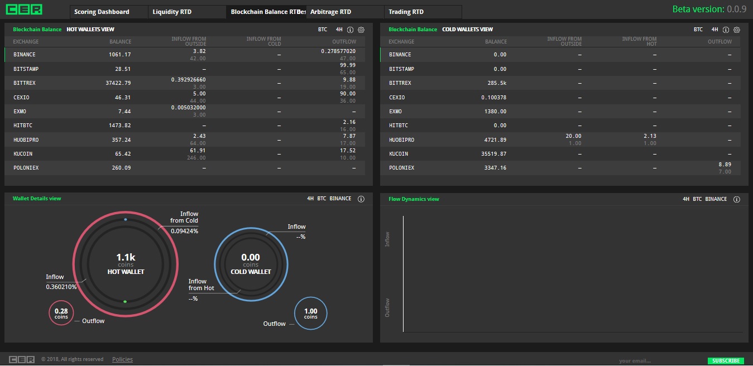Show info for the Cold Wallets View
The width and height of the screenshot is (753, 366).
pos(725,30)
